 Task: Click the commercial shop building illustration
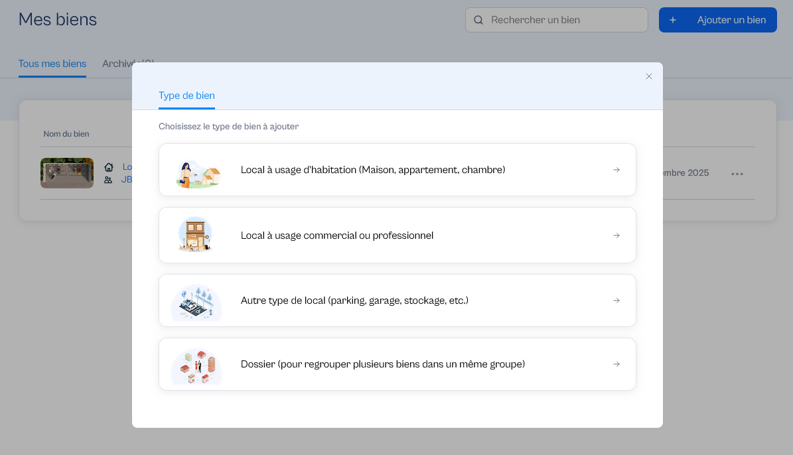(x=195, y=235)
